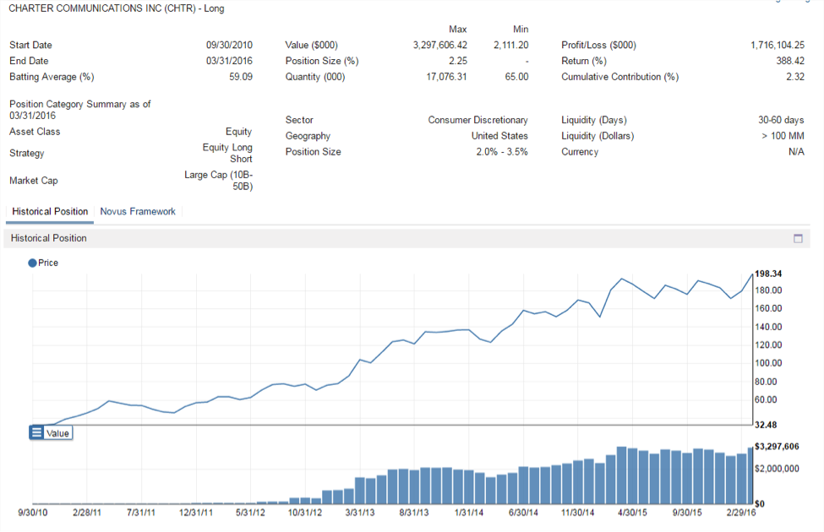Select the Liquidity Dollars value > 100 MM
The width and height of the screenshot is (824, 532).
click(783, 136)
